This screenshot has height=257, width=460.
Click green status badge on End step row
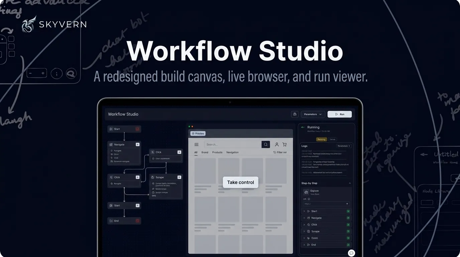(x=348, y=245)
